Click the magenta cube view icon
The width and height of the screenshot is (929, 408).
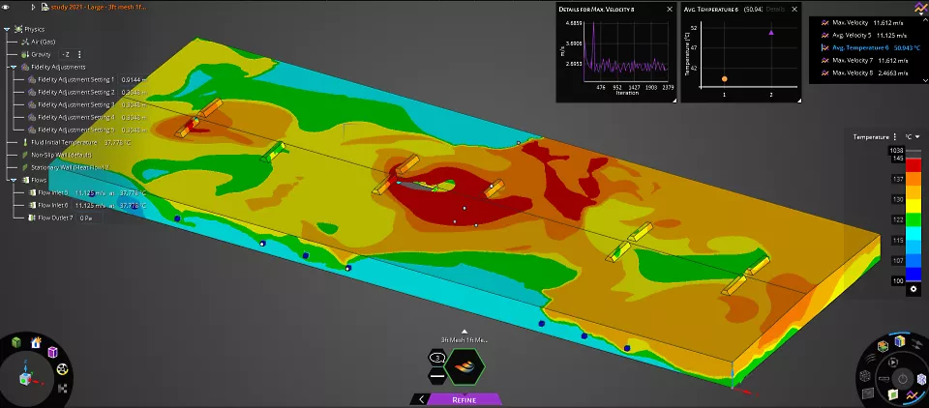click(x=52, y=352)
